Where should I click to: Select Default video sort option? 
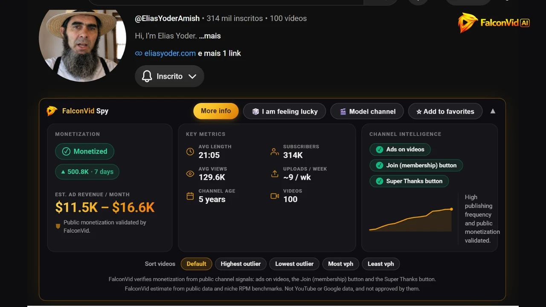point(196,264)
